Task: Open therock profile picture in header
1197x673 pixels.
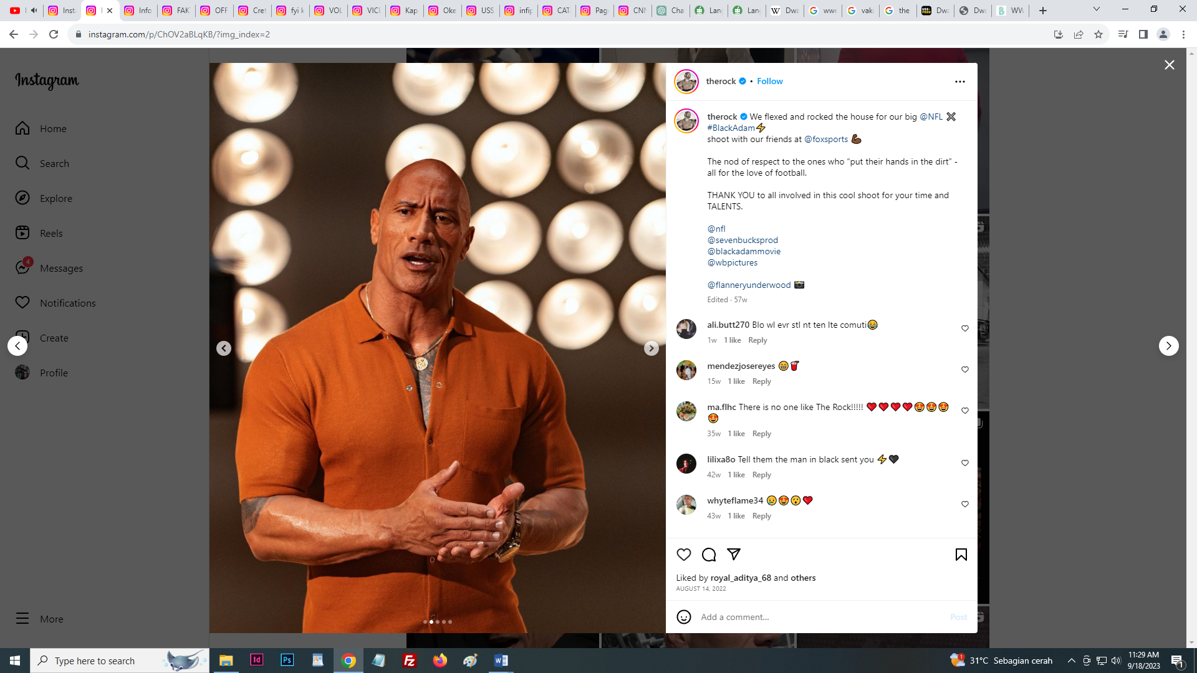Action: click(686, 82)
